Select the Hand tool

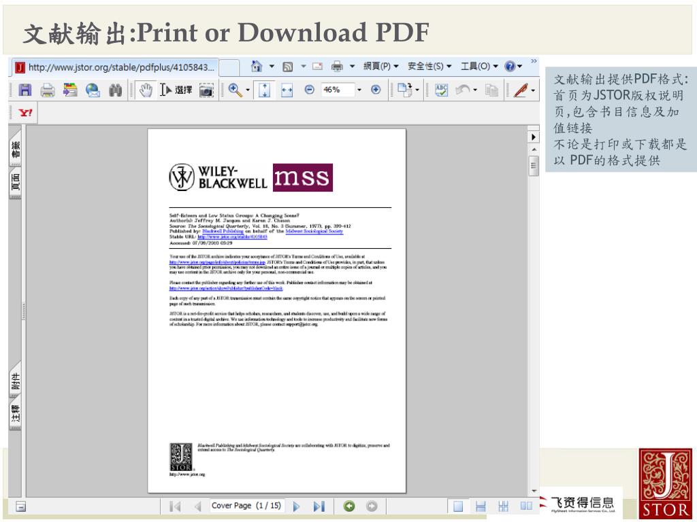tap(146, 90)
